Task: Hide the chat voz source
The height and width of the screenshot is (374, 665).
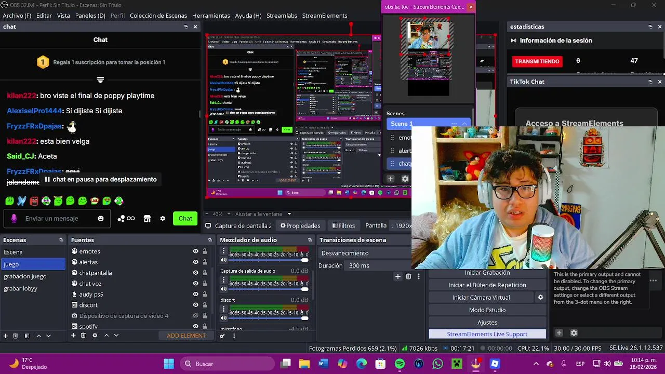Action: (x=196, y=284)
